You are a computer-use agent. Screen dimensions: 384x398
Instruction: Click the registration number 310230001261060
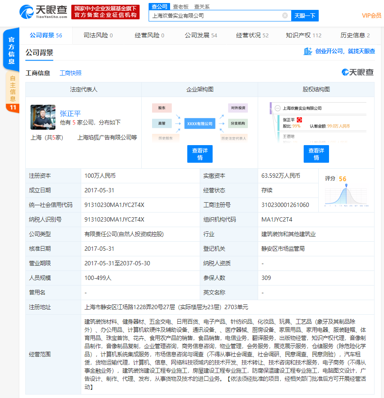click(x=285, y=205)
